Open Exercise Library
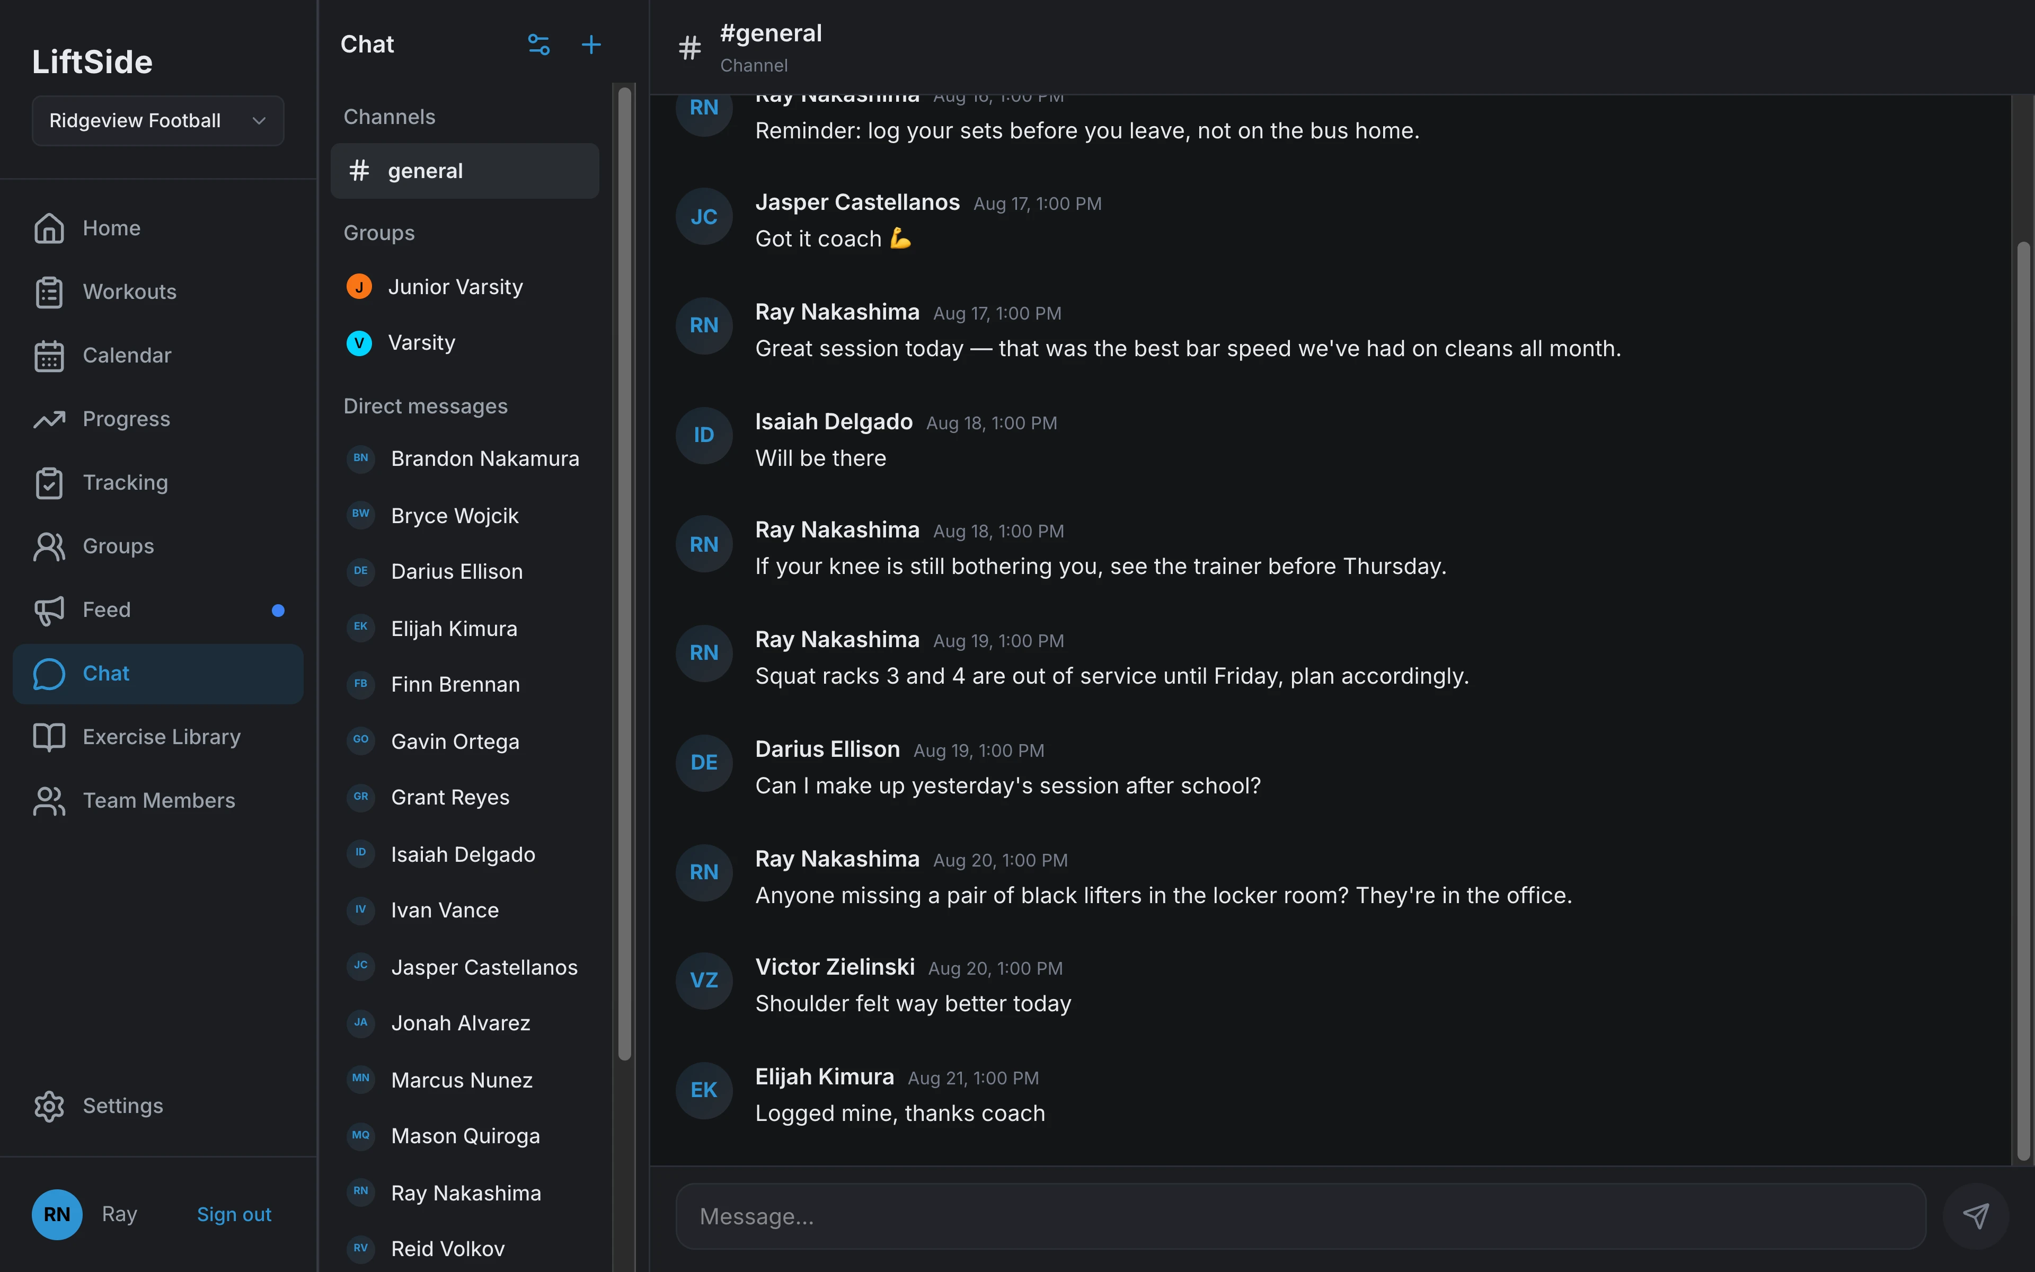 coord(158,737)
